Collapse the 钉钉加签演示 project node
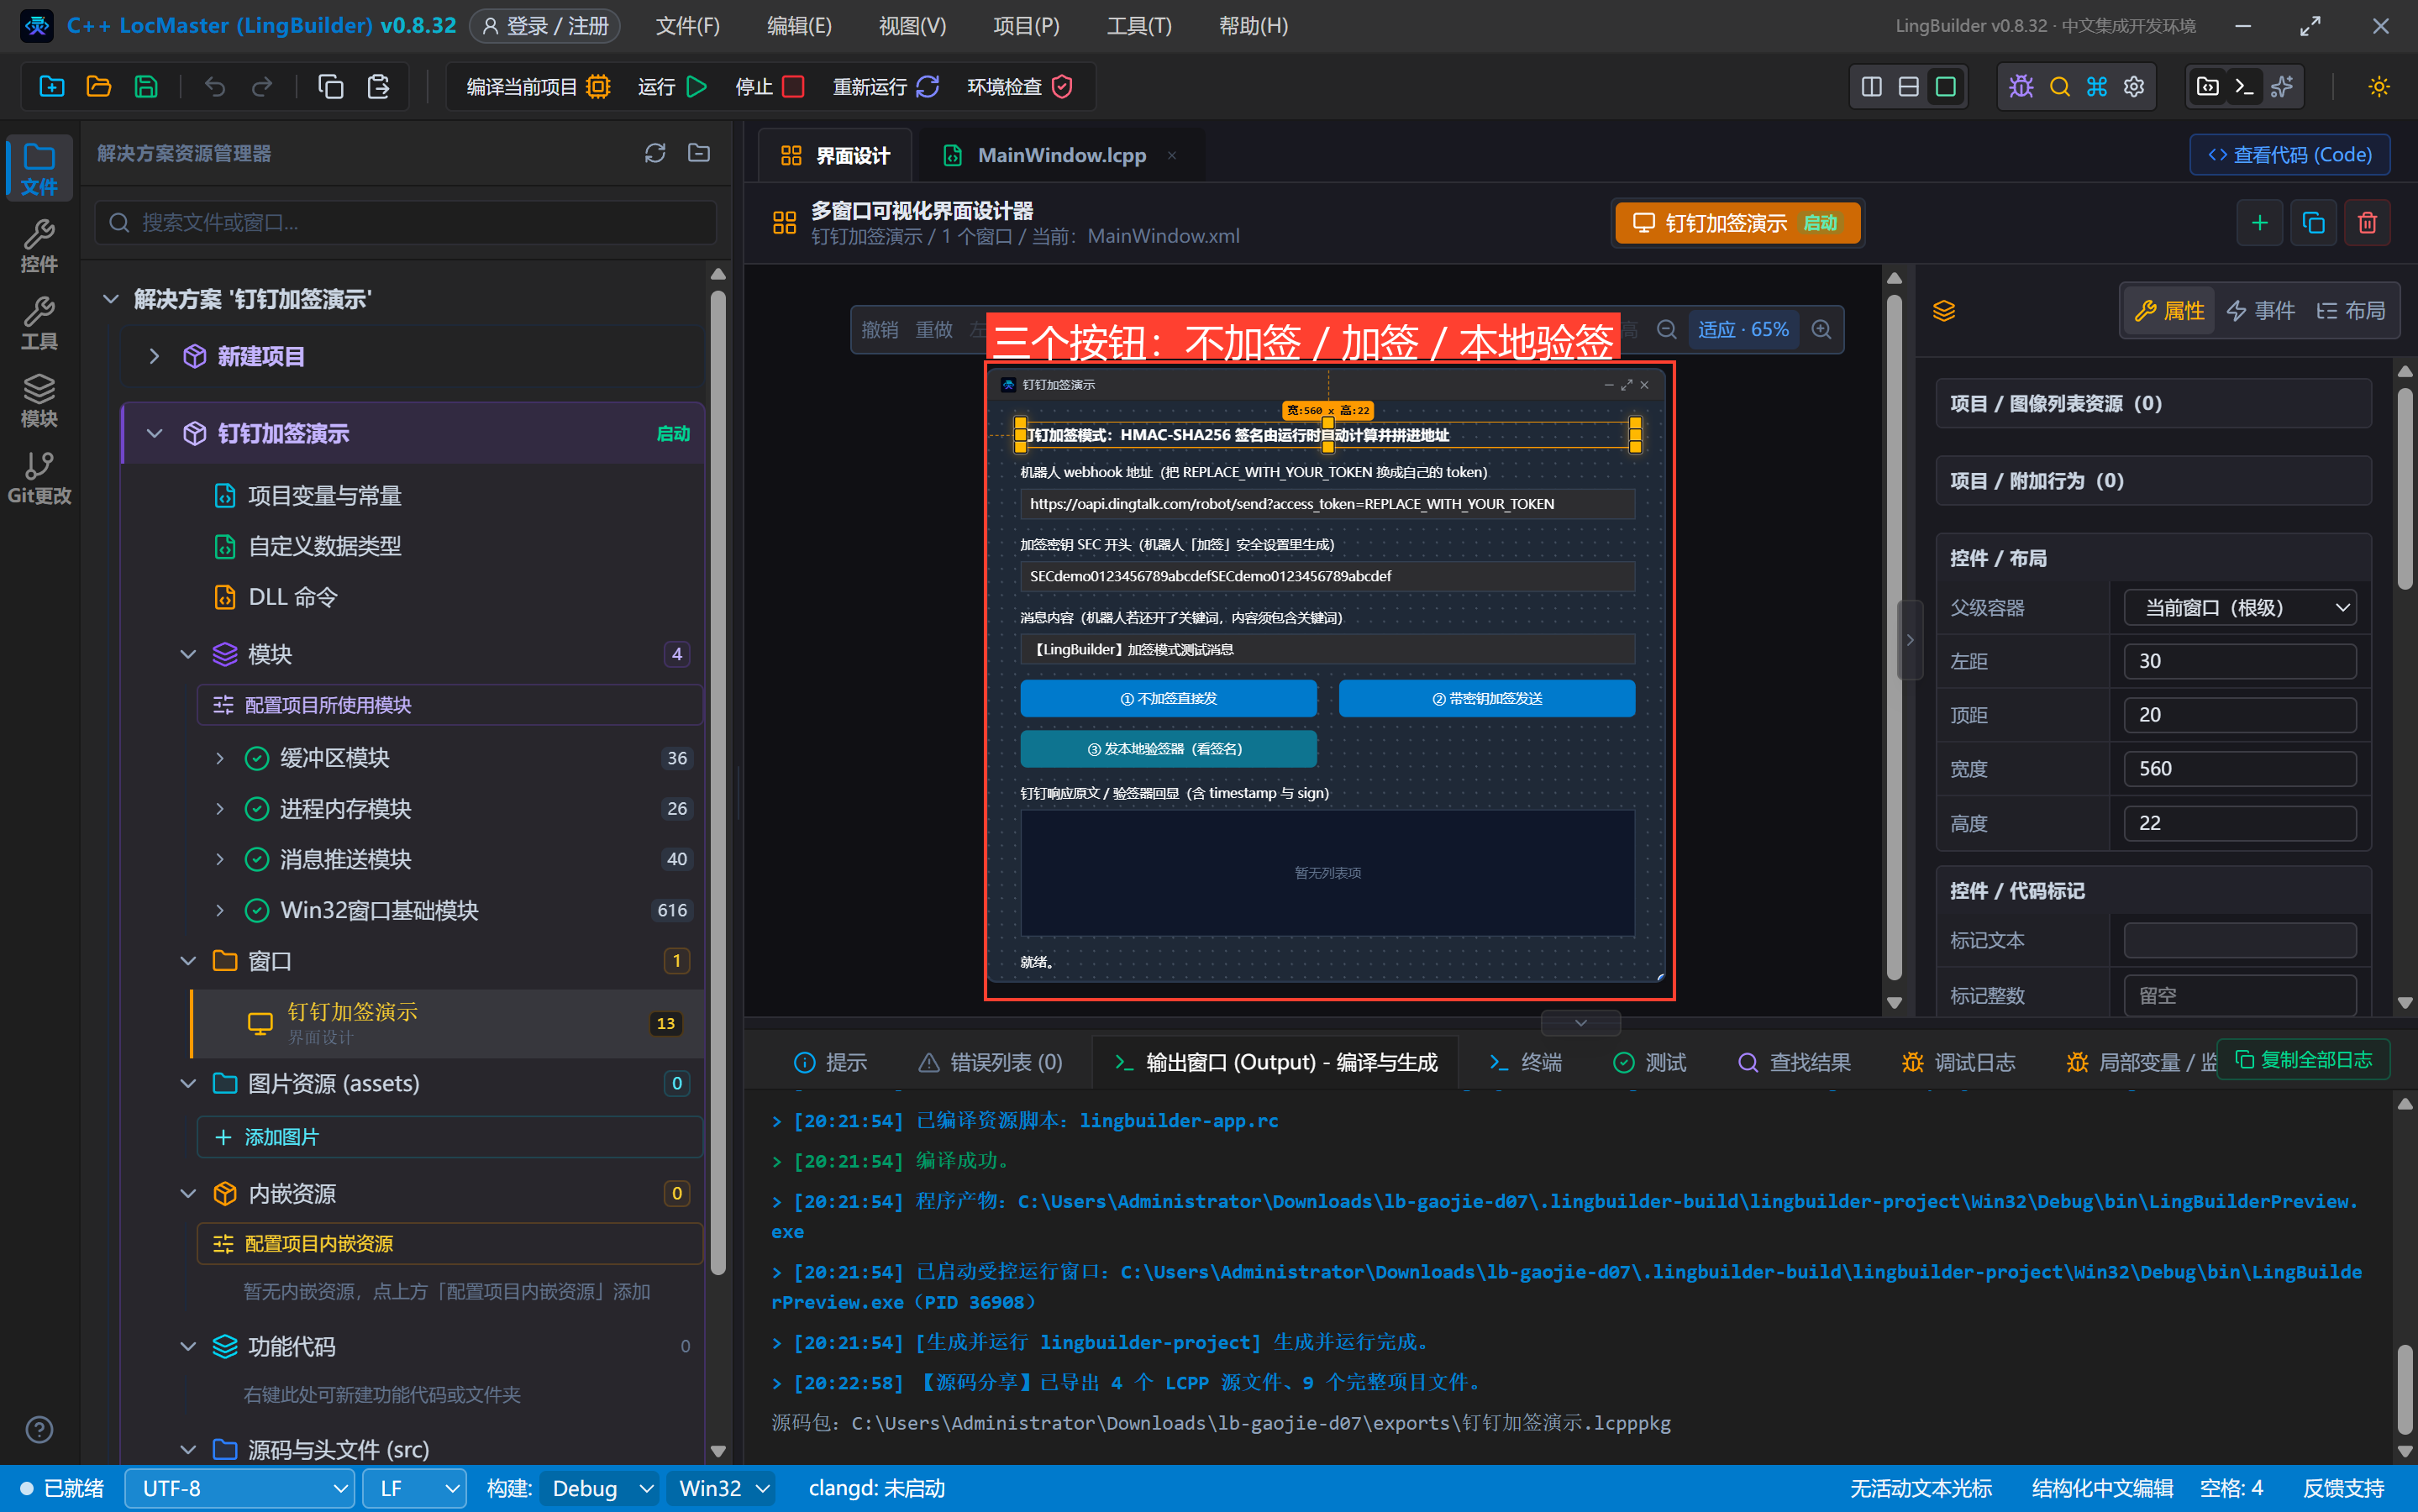Viewport: 2418px width, 1512px height. click(x=154, y=433)
